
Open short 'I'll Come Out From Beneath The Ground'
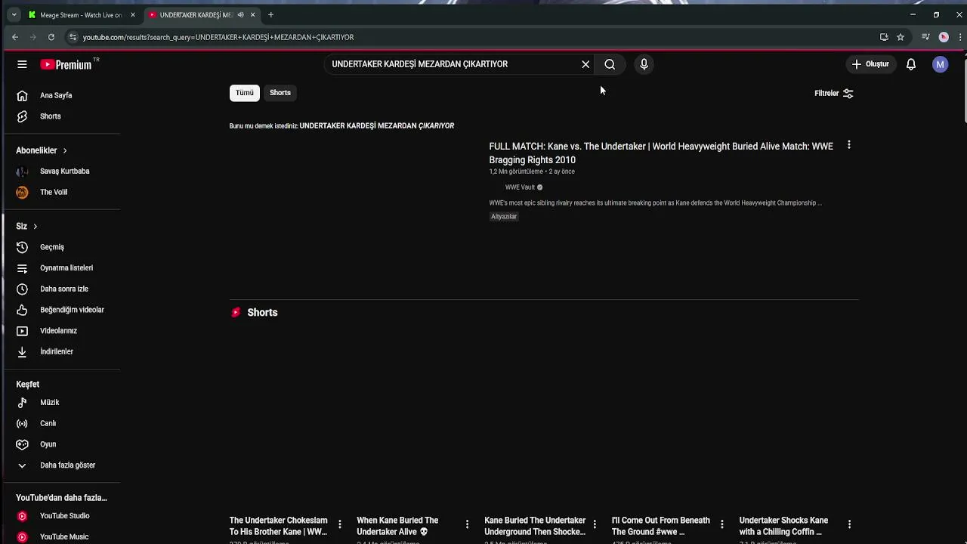(x=660, y=526)
